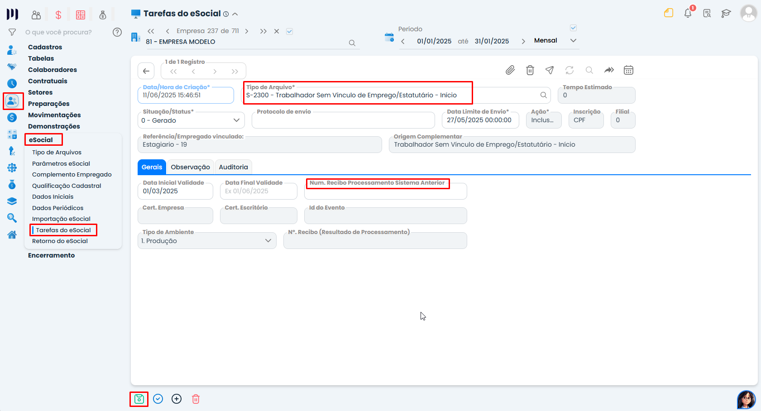Open the Situação/Status dropdown
Screen dimensions: 761x411
[x=191, y=120]
